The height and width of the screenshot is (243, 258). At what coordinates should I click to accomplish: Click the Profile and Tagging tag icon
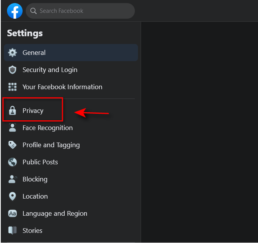click(12, 145)
